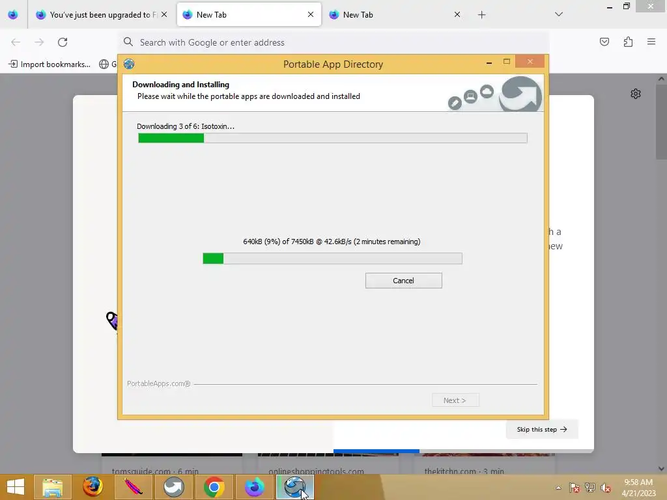Click the PortableApps logo in installer header
Screen dimensions: 667x500
tap(520, 94)
